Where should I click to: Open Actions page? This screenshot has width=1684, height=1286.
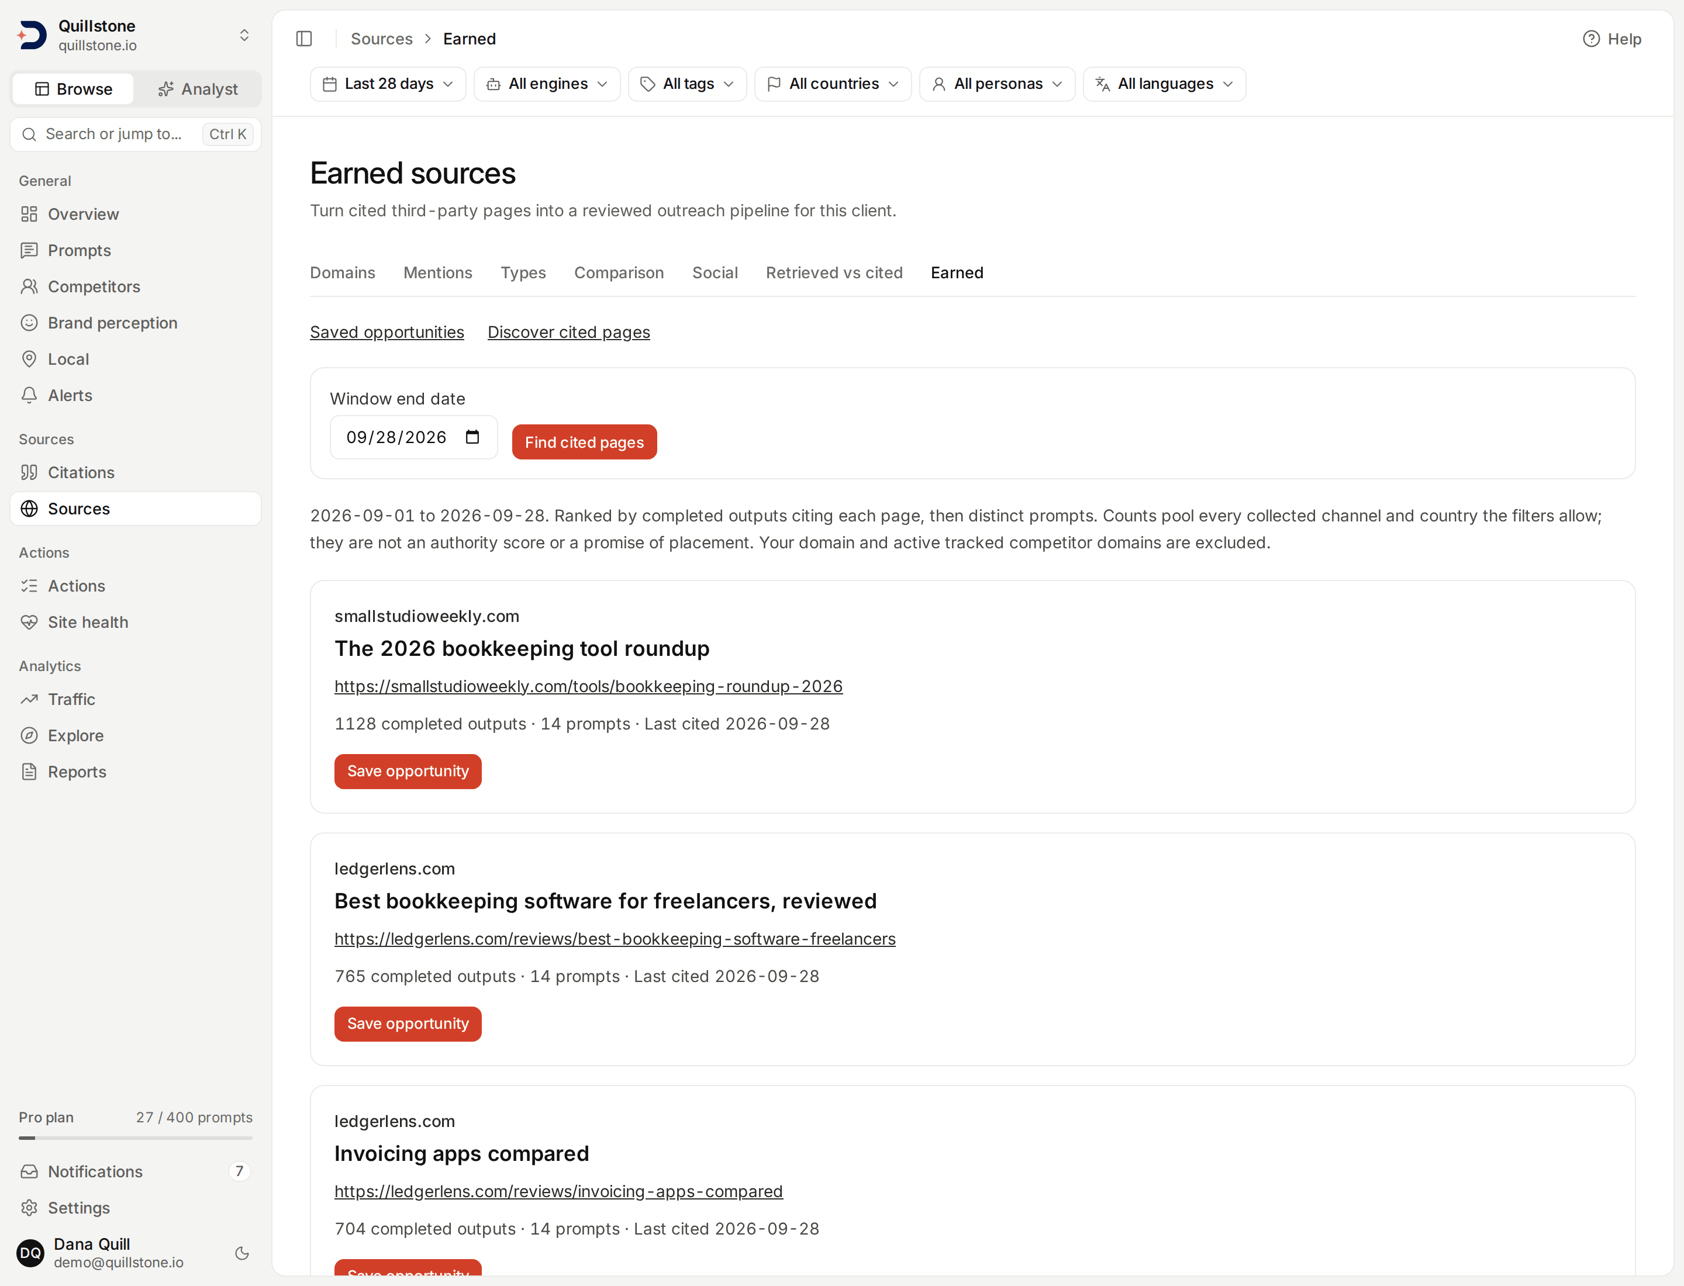tap(136, 586)
